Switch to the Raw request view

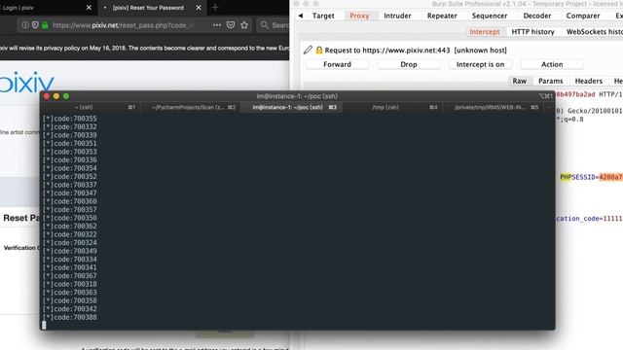coord(519,81)
